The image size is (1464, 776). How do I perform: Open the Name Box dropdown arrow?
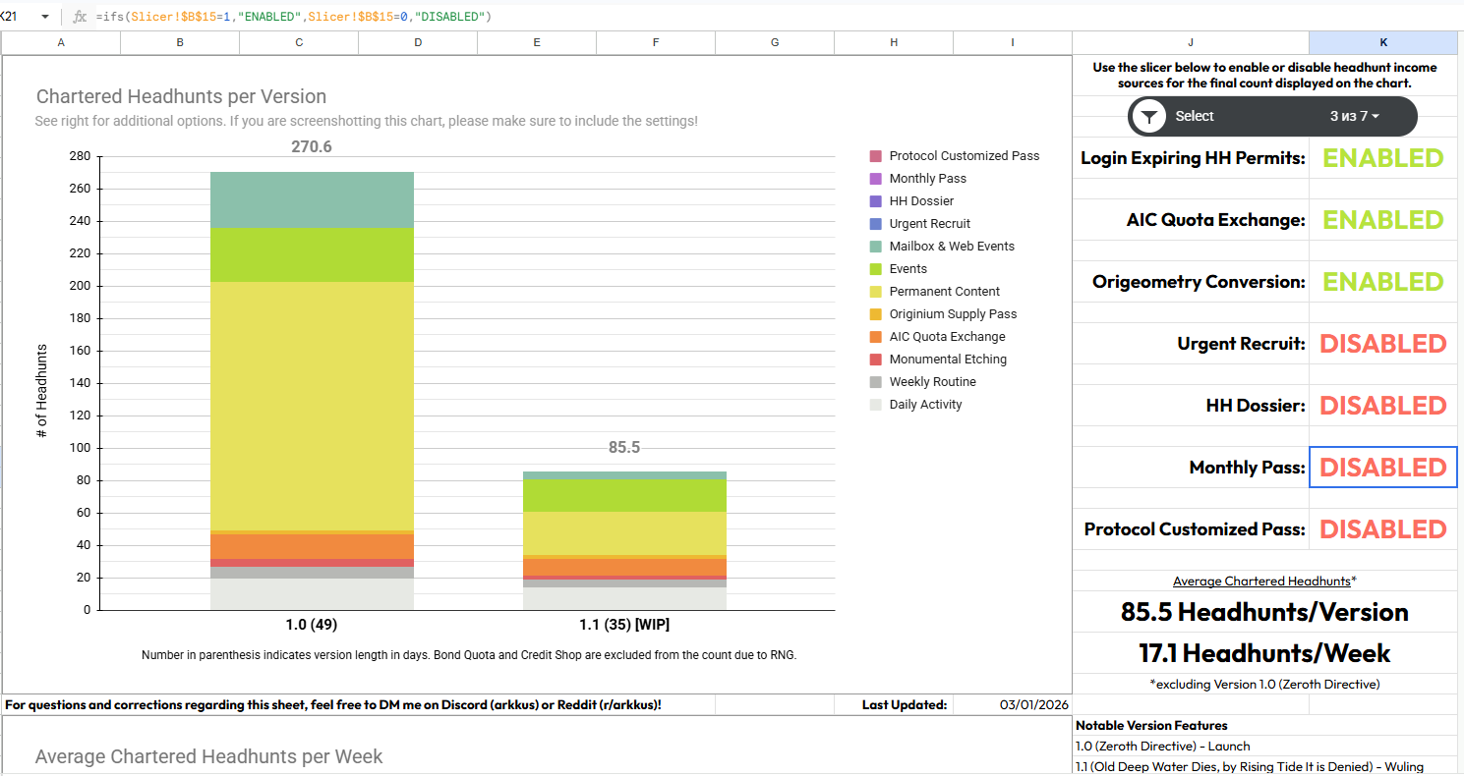tap(45, 17)
